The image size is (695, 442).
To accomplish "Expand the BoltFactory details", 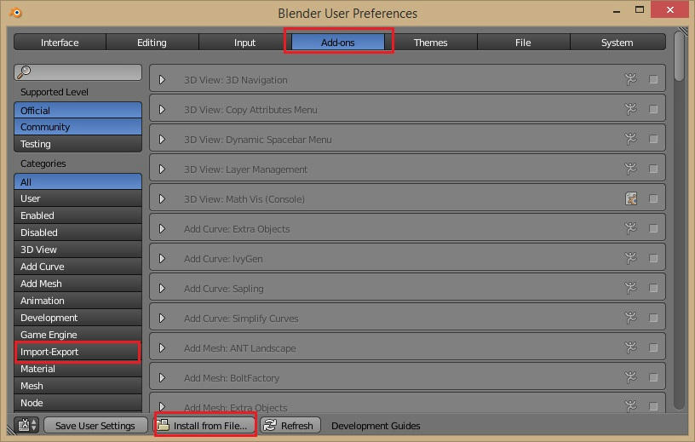I will [x=162, y=378].
